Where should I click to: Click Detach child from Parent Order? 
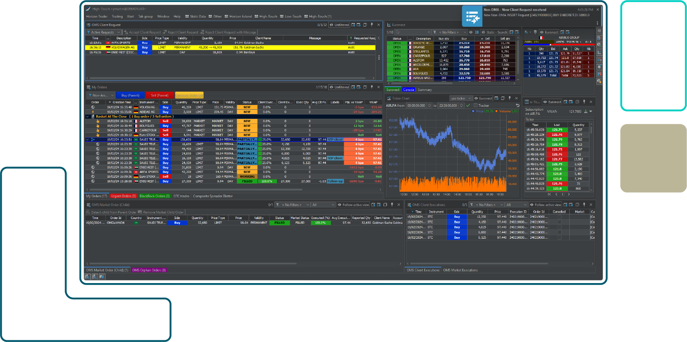(111, 212)
